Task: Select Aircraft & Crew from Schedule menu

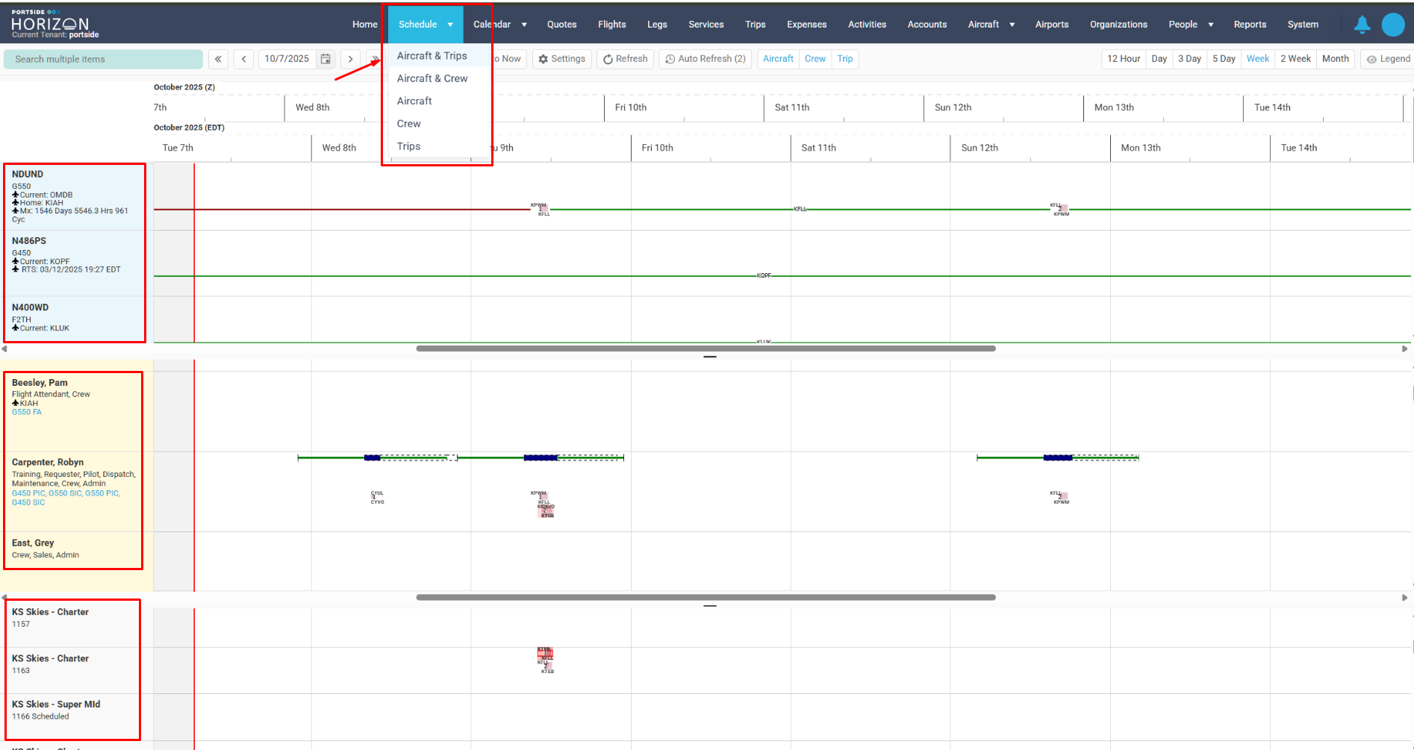Action: click(x=432, y=78)
